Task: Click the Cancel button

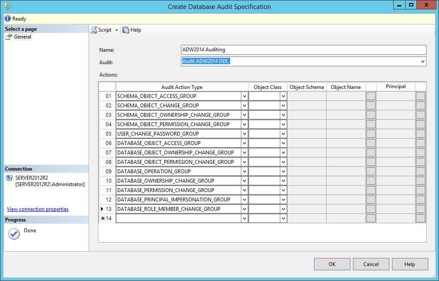Action: [371, 264]
